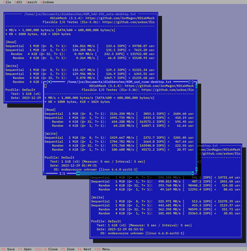Click the close box on the nvme-desktop window
247x251 pixels.
[49, 82]
